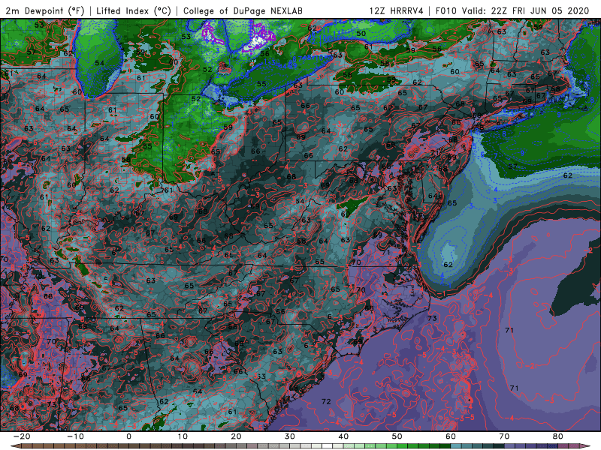The image size is (601, 450).
Task: Click the -20 label on the color scale
Action: pyautogui.click(x=22, y=436)
